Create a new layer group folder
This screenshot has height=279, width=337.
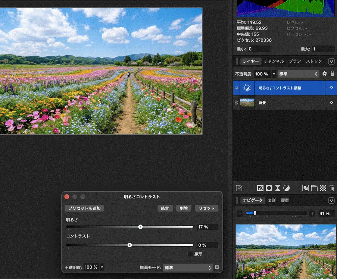315,188
